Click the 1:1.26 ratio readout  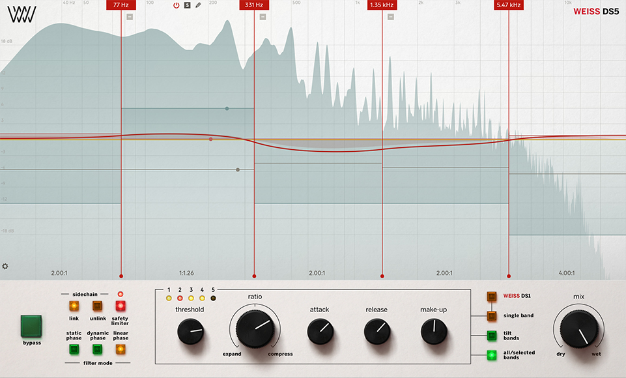186,273
